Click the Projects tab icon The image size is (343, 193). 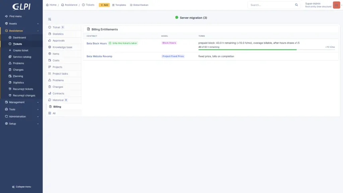(x=50, y=67)
